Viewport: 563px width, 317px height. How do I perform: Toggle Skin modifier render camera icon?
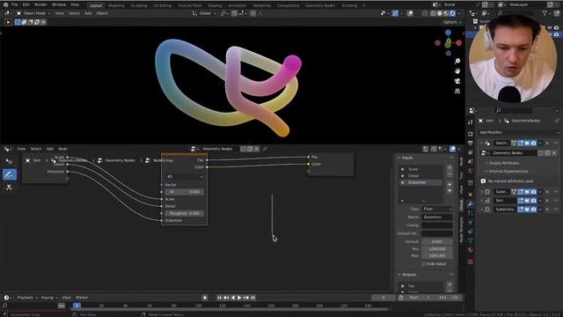point(534,201)
